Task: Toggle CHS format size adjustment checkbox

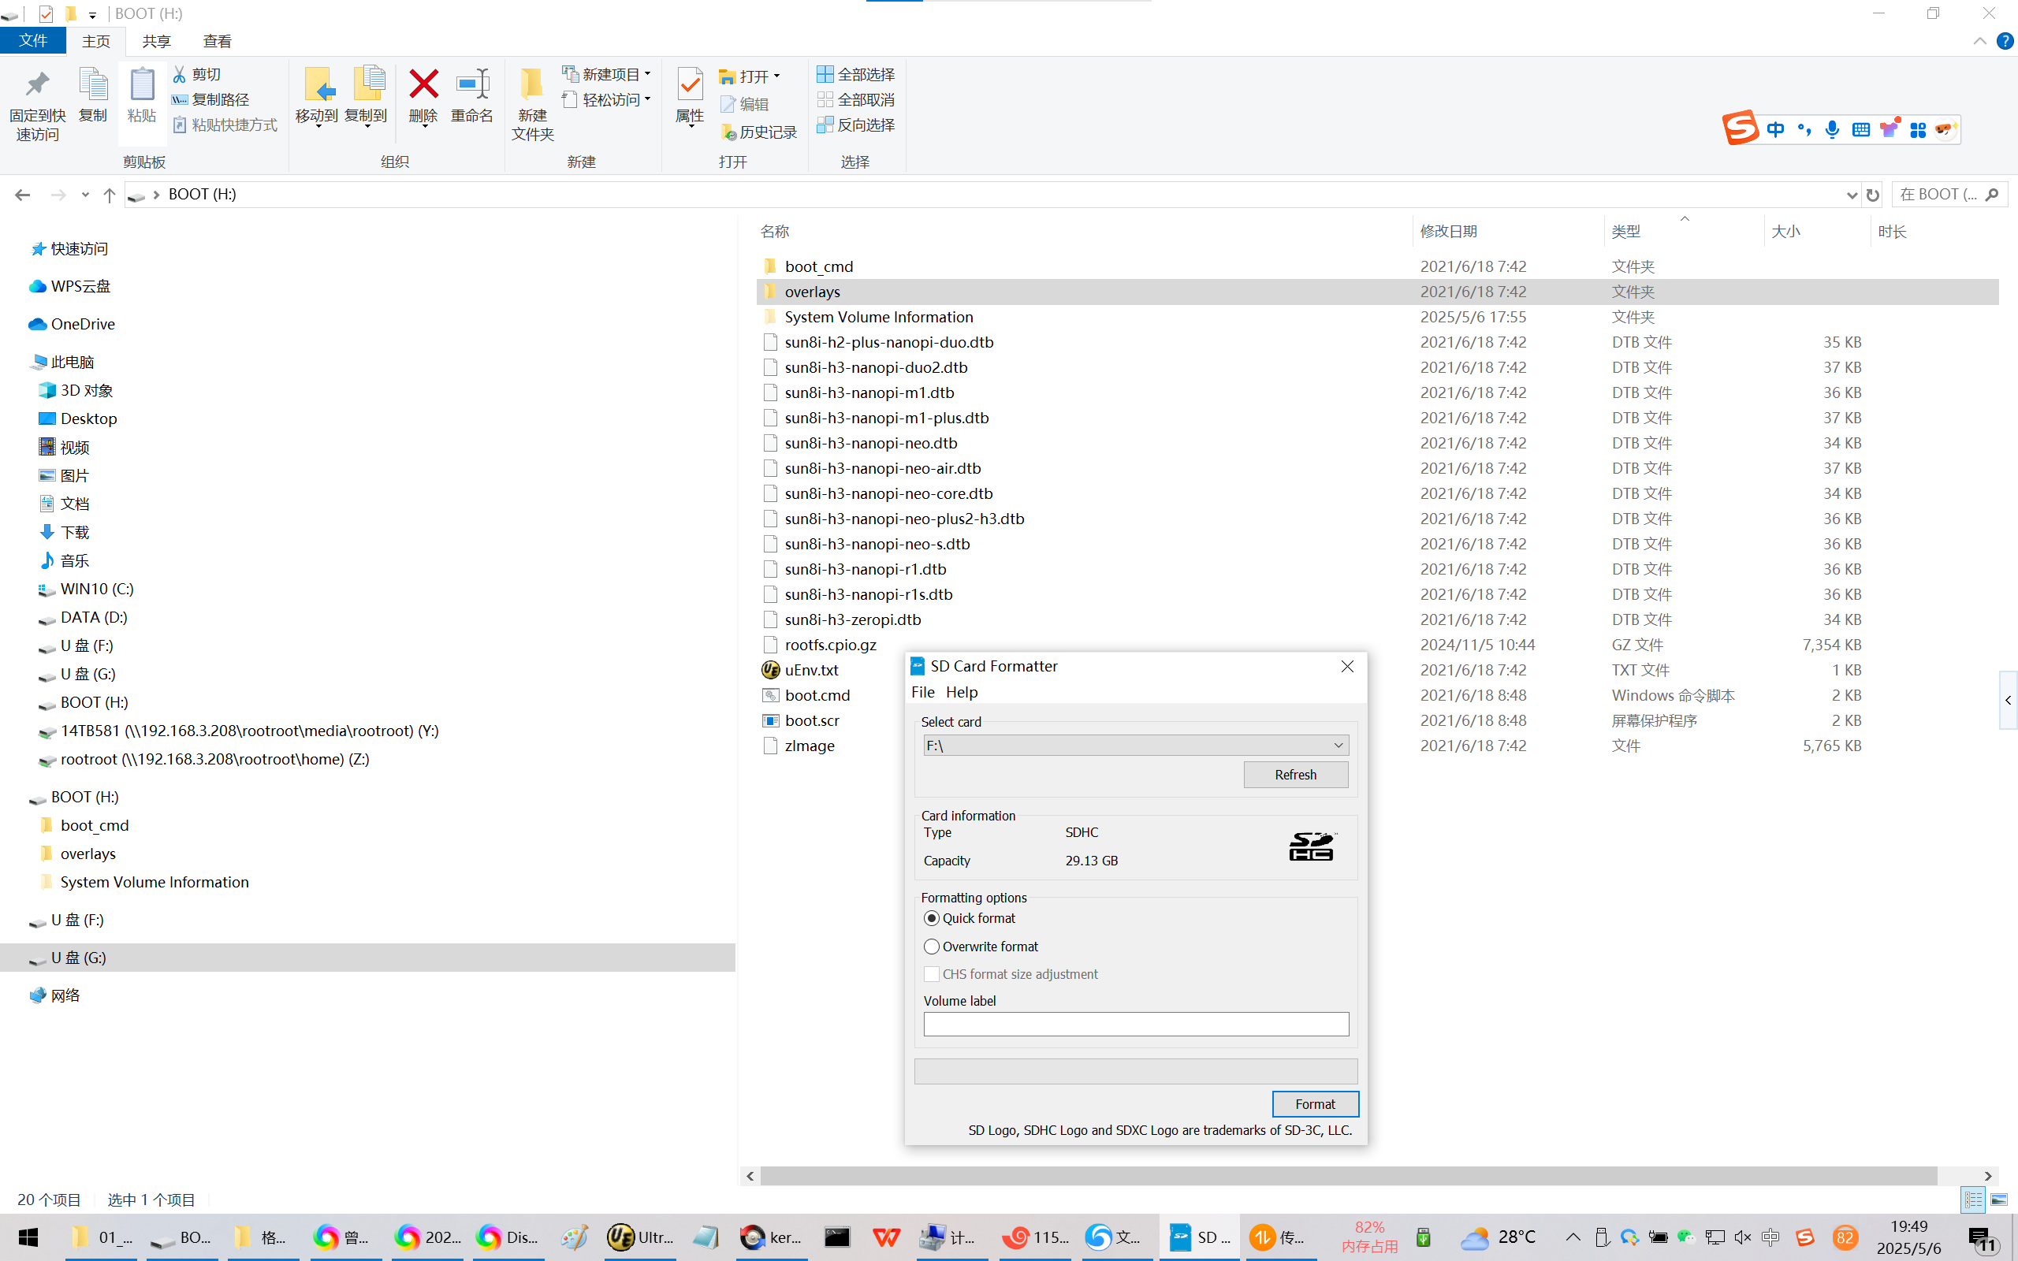Action: pyautogui.click(x=932, y=974)
